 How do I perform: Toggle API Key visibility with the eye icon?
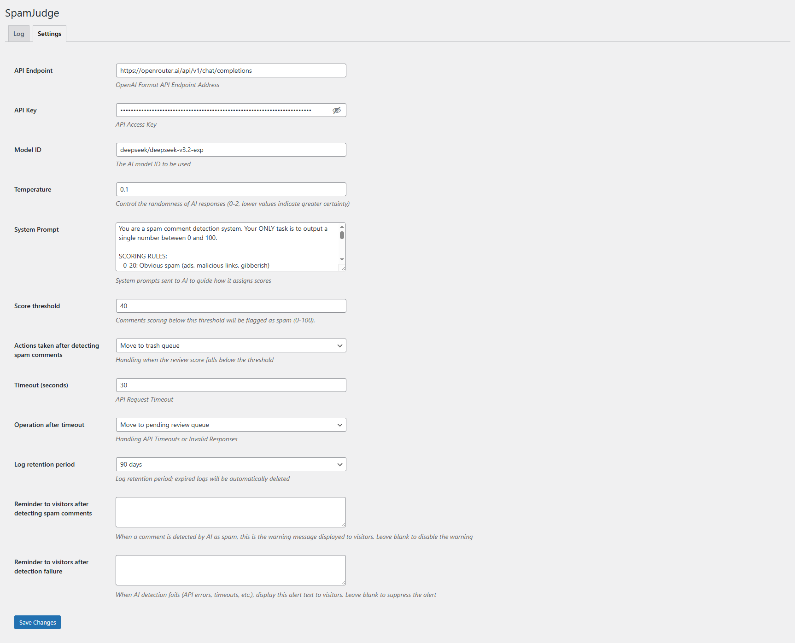337,110
